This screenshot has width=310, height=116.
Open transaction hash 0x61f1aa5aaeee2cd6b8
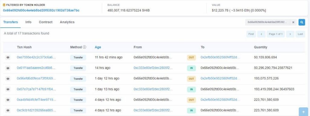(36, 68)
